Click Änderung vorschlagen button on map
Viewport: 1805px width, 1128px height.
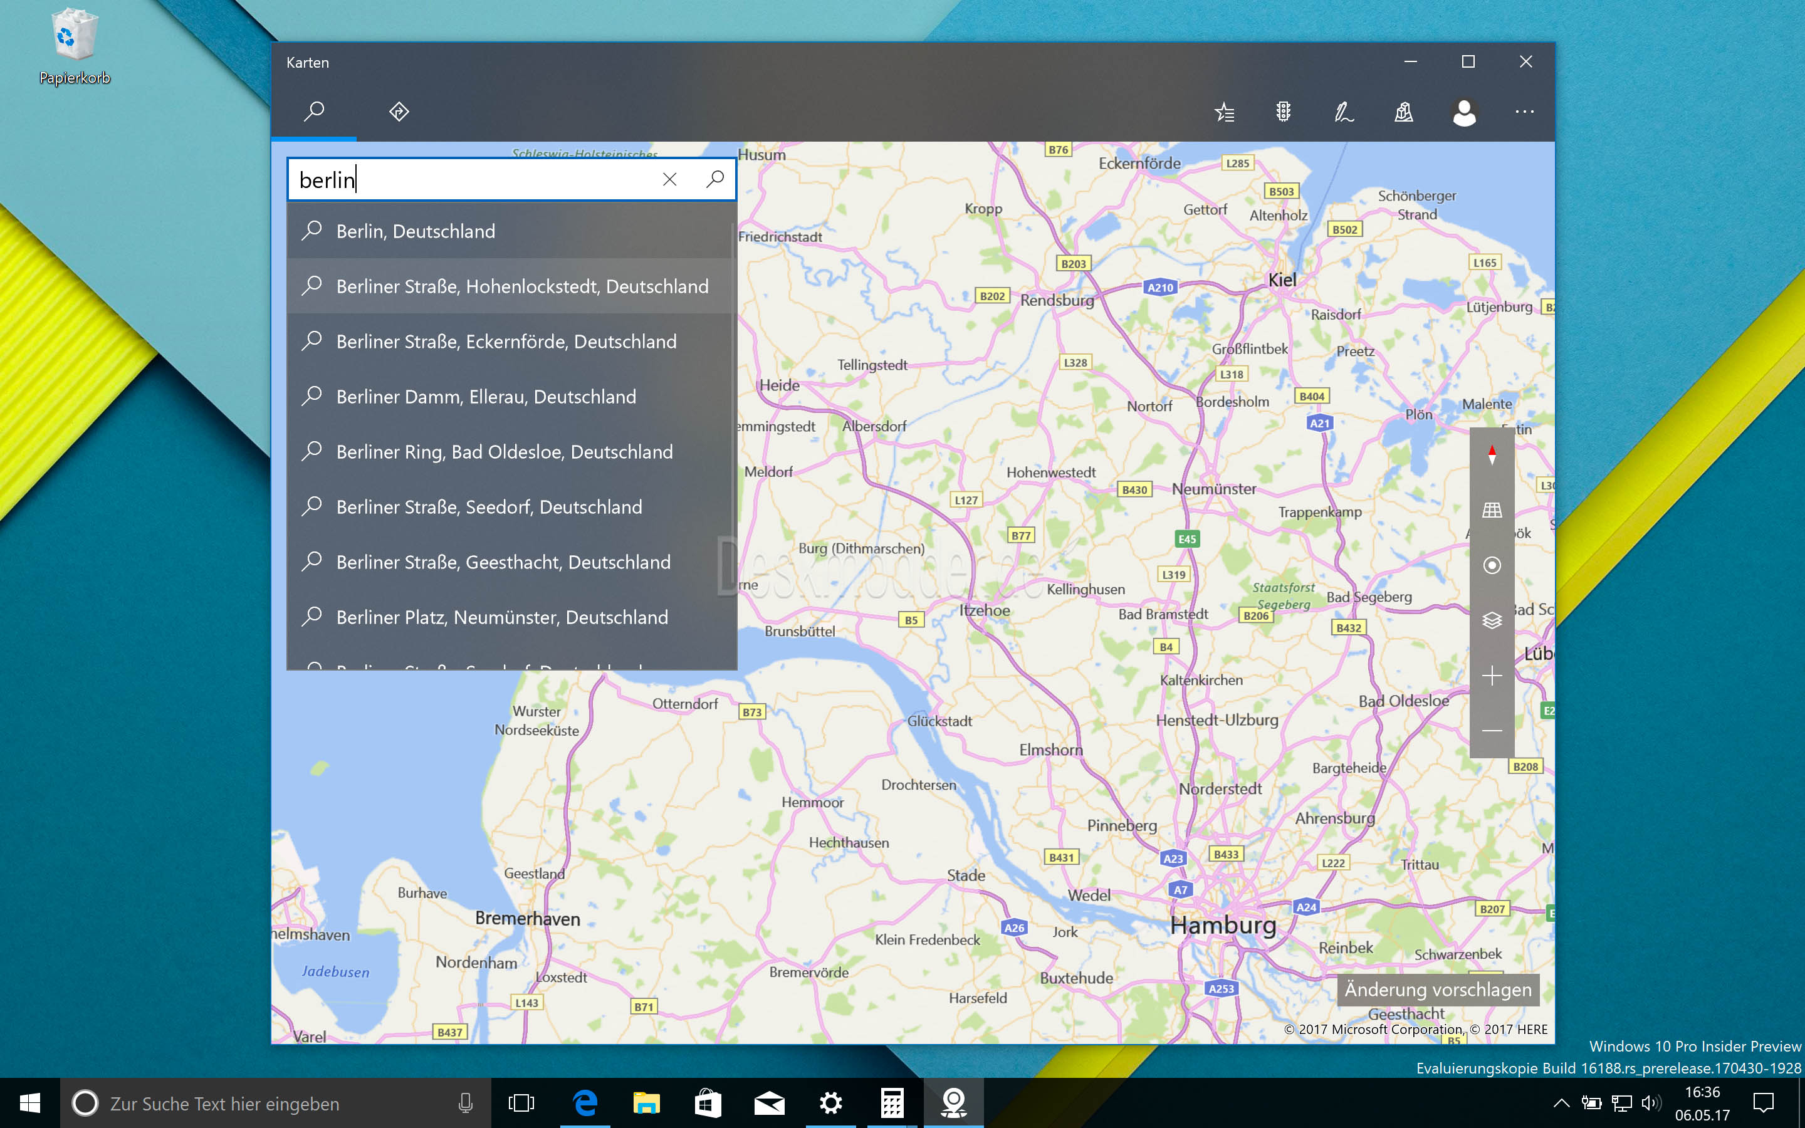(1438, 990)
